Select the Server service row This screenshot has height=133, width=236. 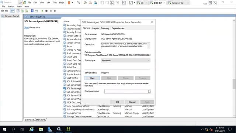[70, 46]
